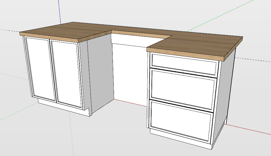
Task: Select the left door of the two-door cabinet
Action: [x=40, y=69]
